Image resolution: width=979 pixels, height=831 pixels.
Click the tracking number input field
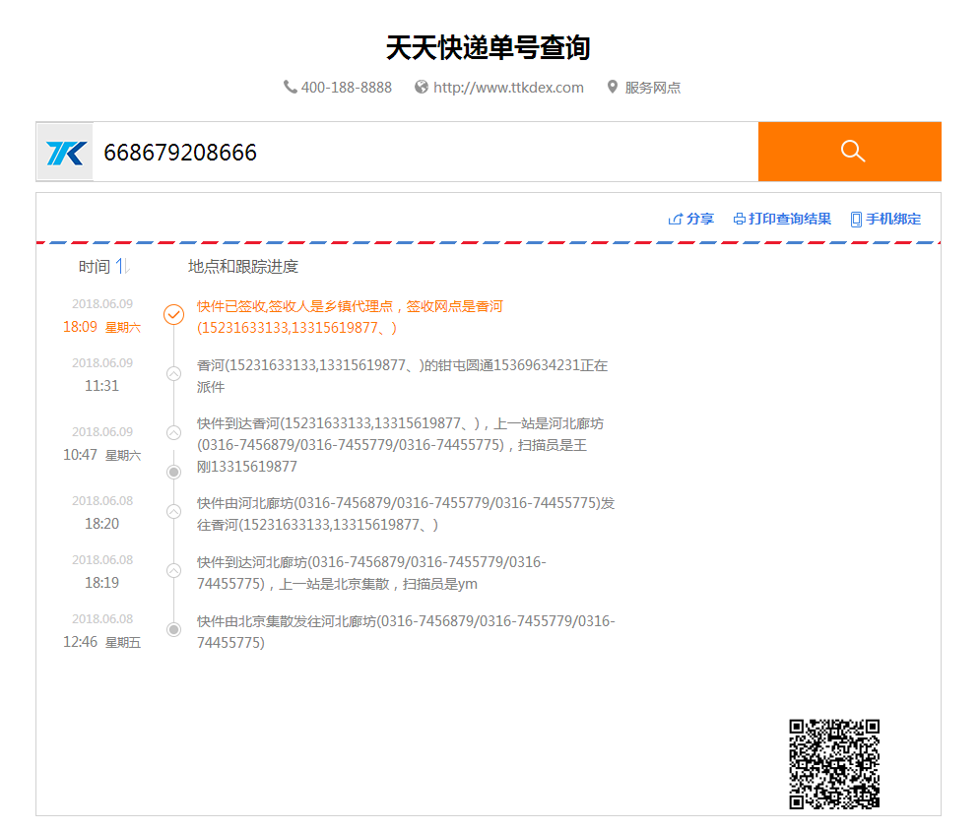[425, 153]
